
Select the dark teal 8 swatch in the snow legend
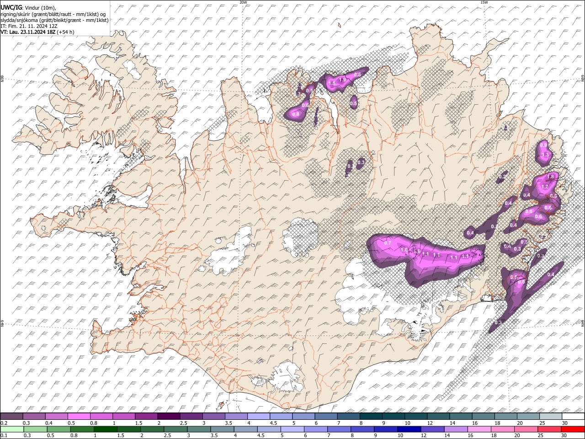370,416
